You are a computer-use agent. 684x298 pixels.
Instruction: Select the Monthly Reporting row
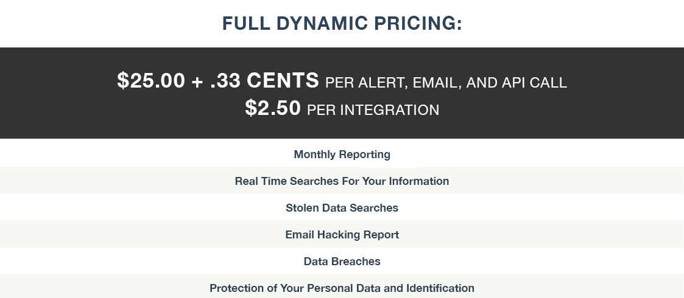tap(342, 154)
